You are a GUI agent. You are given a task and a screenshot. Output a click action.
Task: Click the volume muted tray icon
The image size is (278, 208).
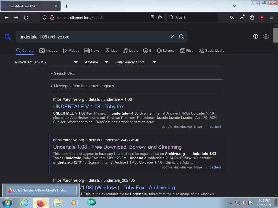pos(244,203)
